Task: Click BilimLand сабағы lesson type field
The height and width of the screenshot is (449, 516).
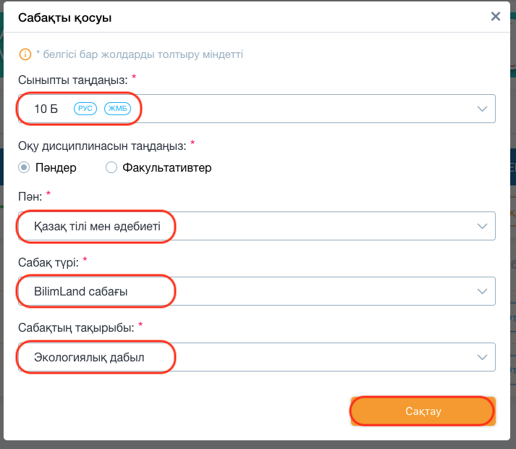Action: (x=257, y=291)
